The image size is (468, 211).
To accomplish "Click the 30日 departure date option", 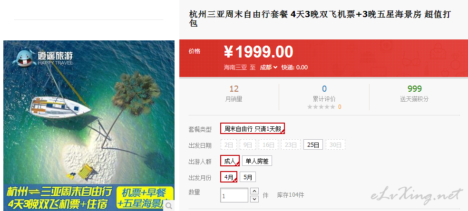I will point(335,145).
